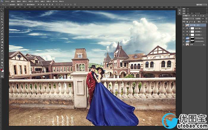Image resolution: width=208 pixels, height=130 pixels.
Task: Select the Blur tool
Action: click(x=2, y=45)
